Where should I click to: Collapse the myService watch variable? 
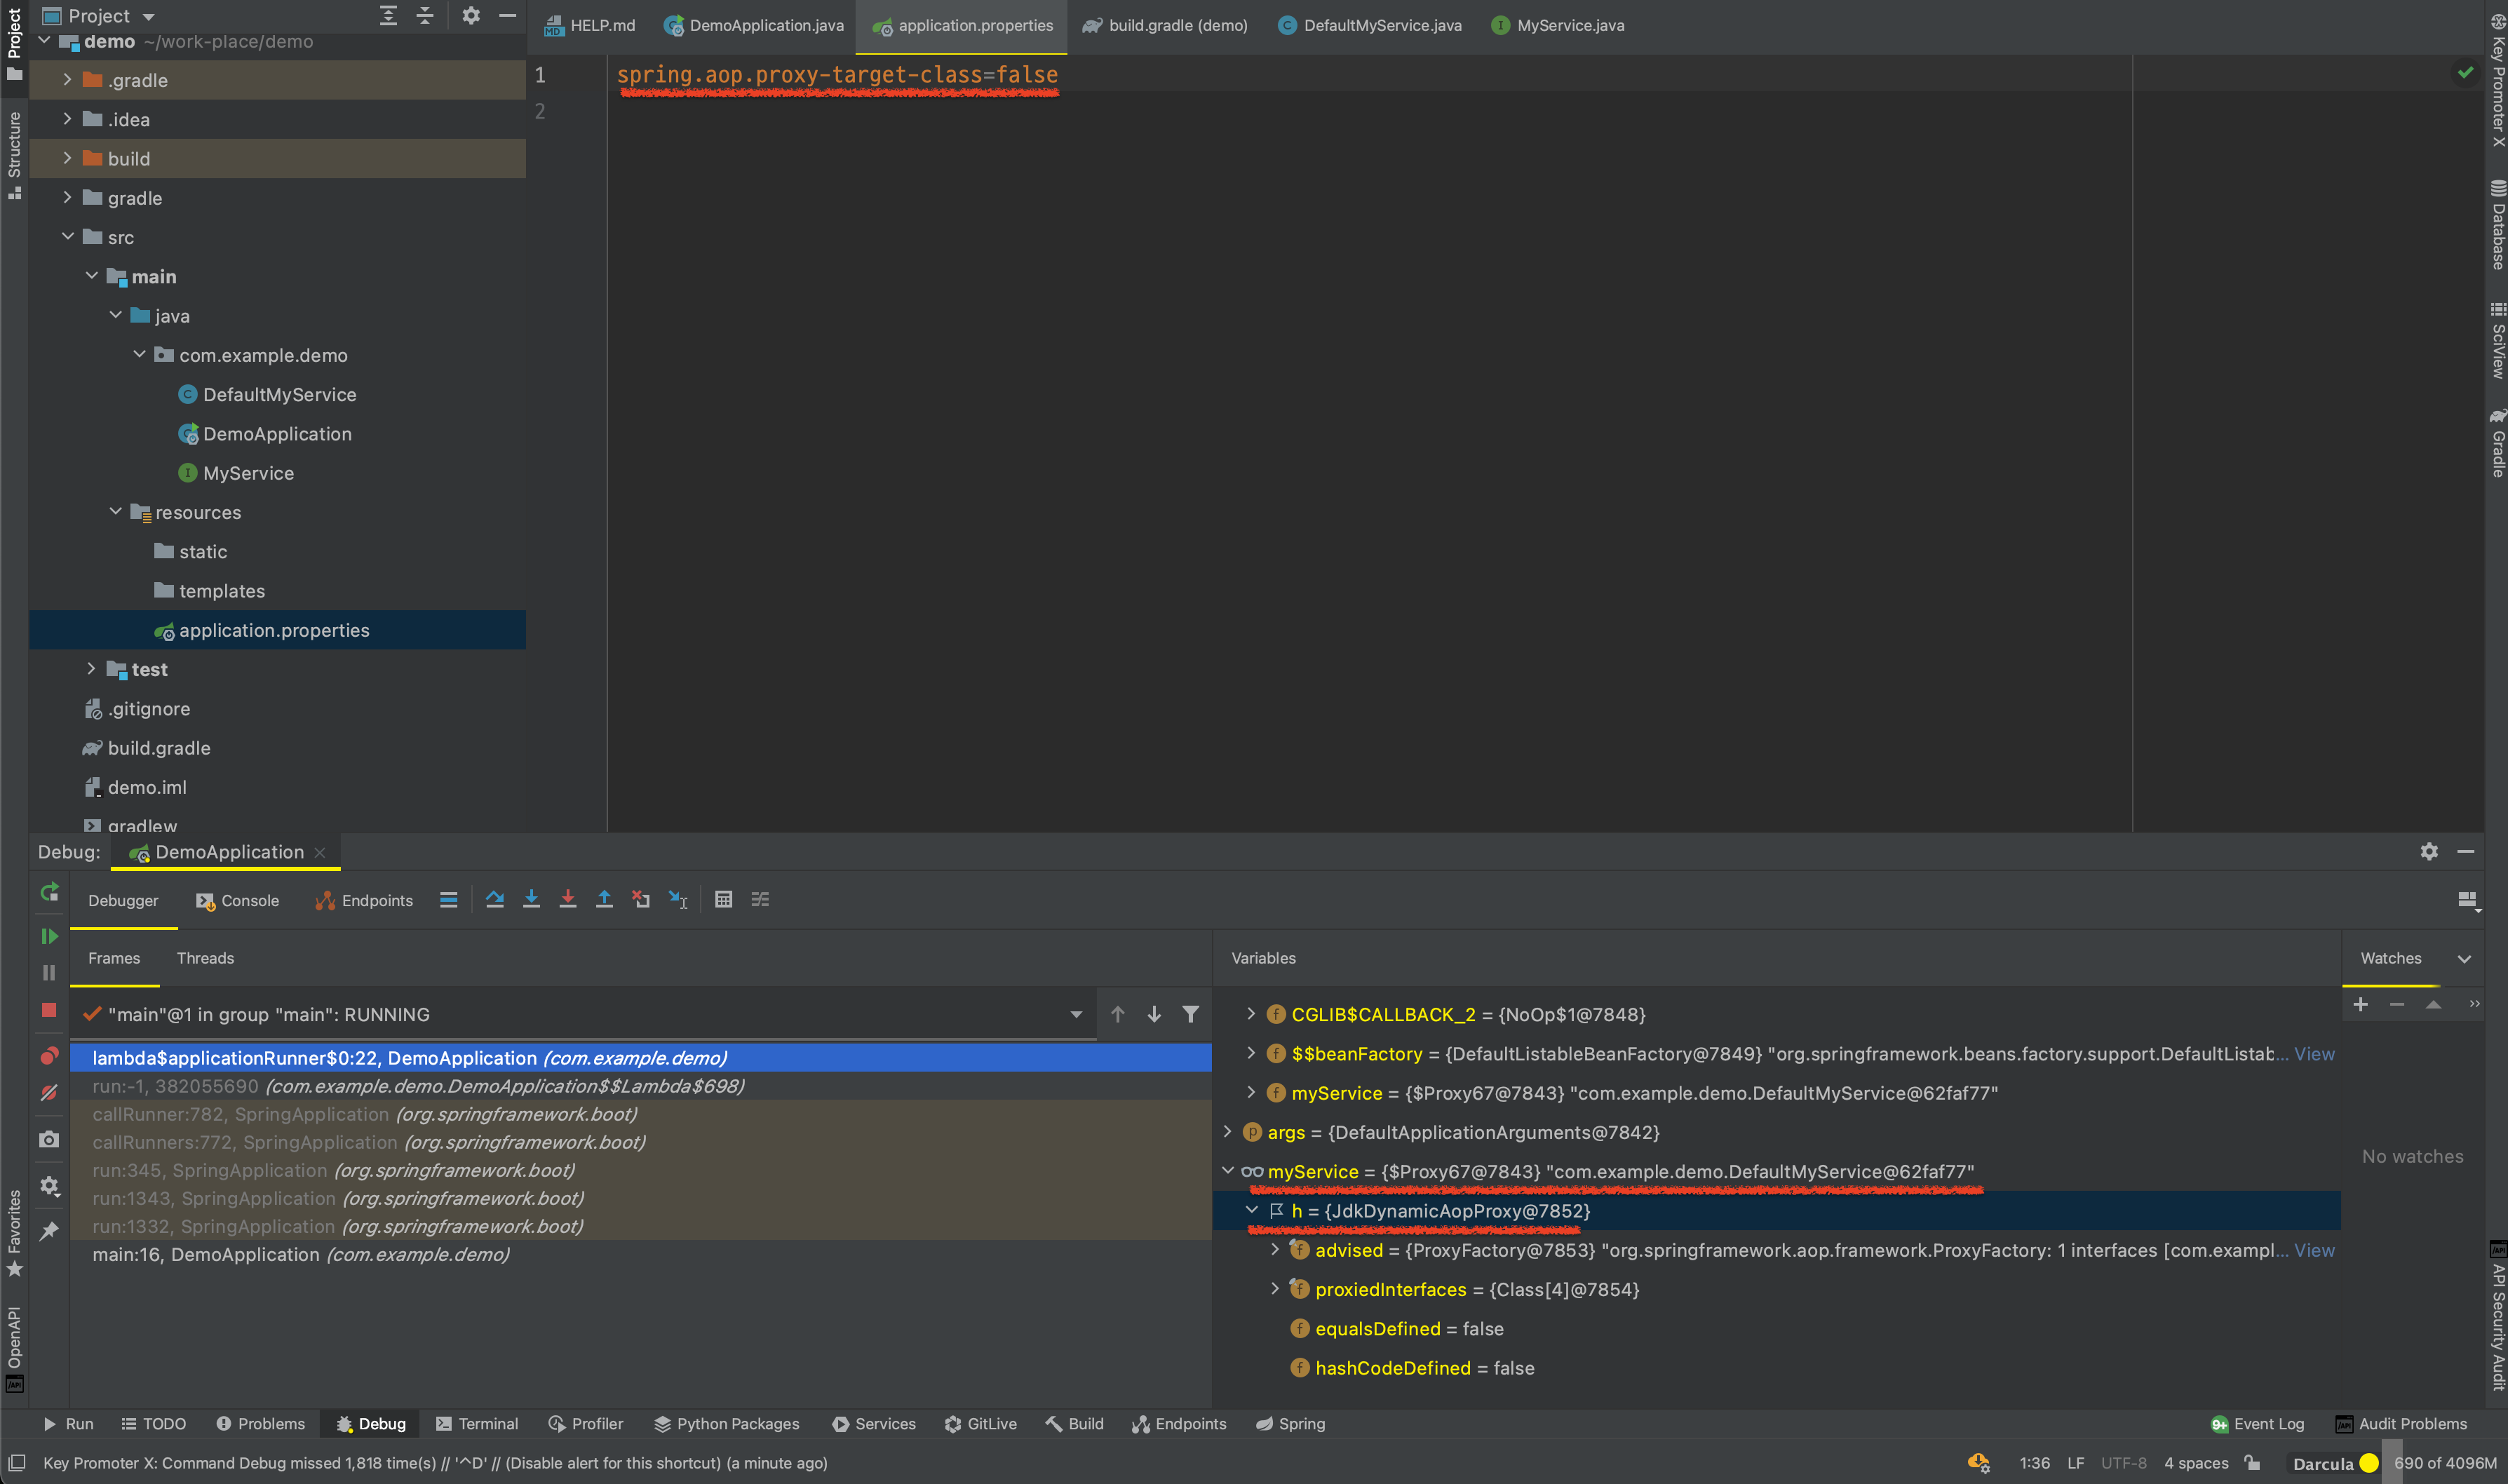tap(1228, 1171)
